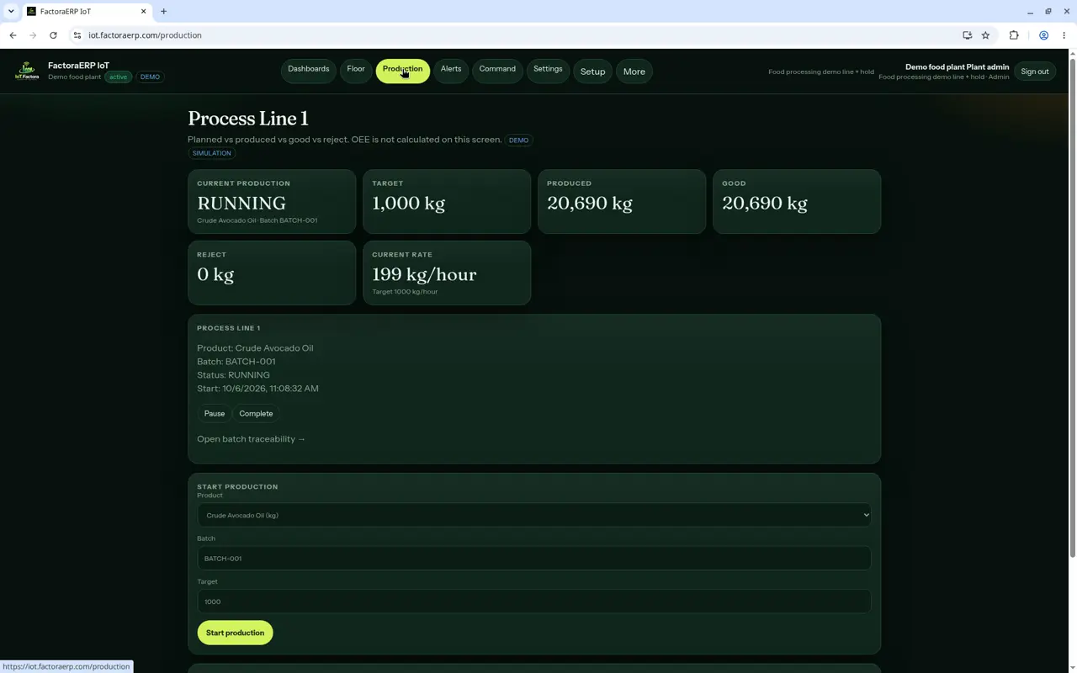The height and width of the screenshot is (673, 1077).
Task: Click the 'Batch: BATCH-001' line
Action: click(x=236, y=362)
